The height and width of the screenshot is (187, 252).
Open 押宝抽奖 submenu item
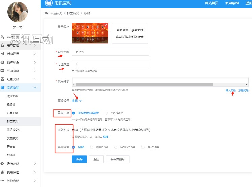pos(12,121)
